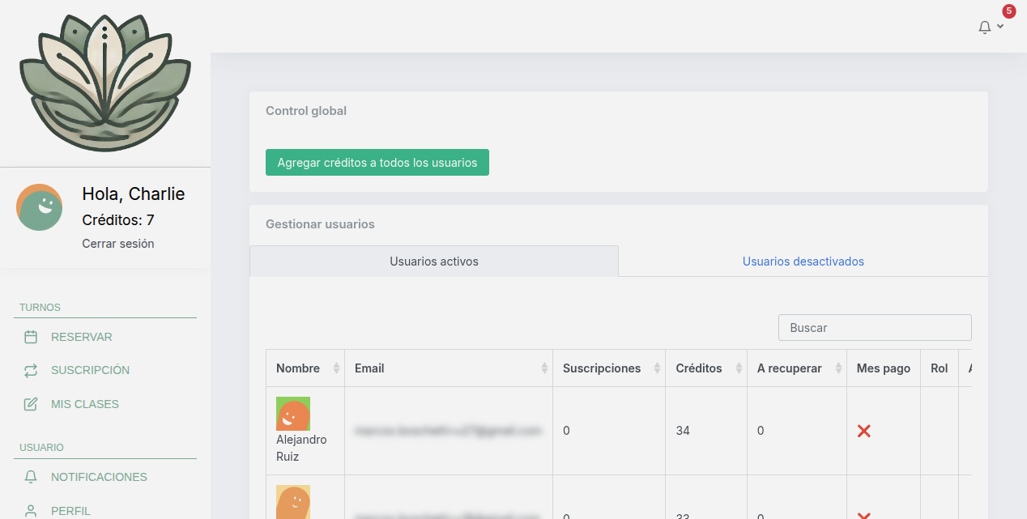This screenshot has height=519, width=1027.
Task: Click Alejandro Ruiz's avatar thumbnail
Action: pyautogui.click(x=293, y=414)
